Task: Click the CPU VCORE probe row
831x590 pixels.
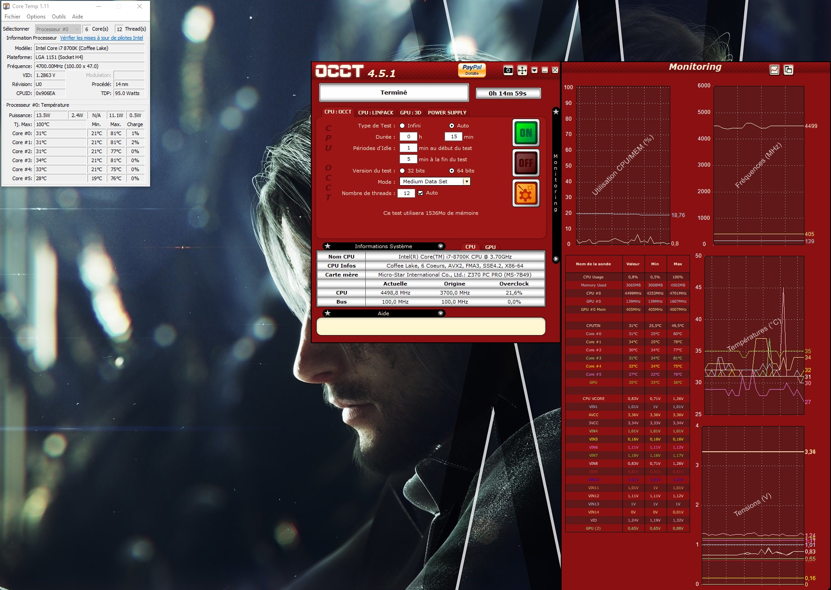Action: (627, 399)
